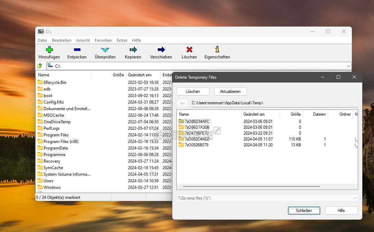Viewport: 374px width, 232px height.
Task: Select 7zO86D7A30B temp folder icon
Action: (181, 127)
